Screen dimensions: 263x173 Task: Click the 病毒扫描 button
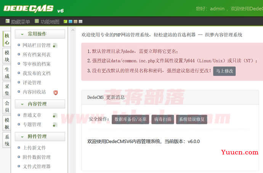[162, 119]
